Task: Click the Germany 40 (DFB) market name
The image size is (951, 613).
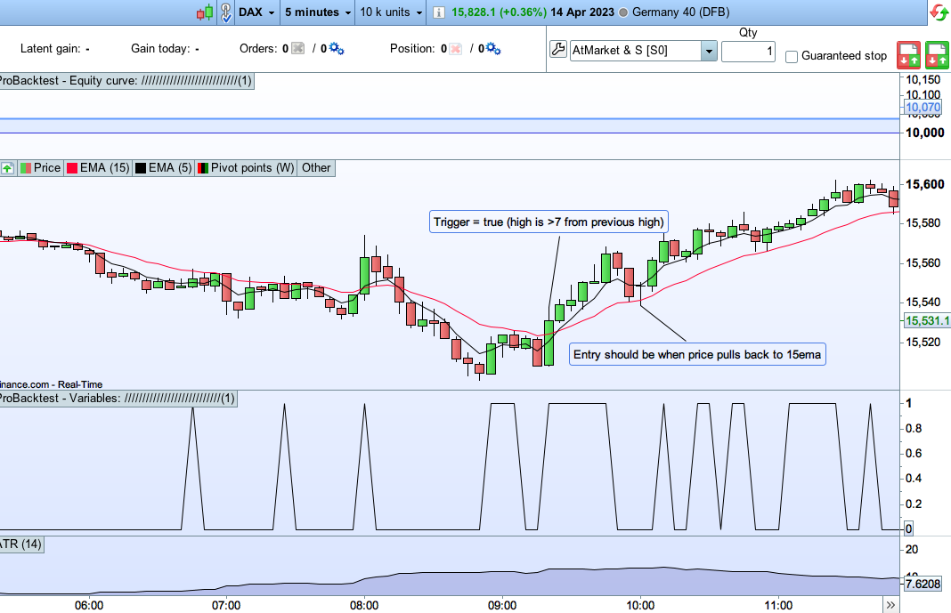Action: tap(680, 12)
